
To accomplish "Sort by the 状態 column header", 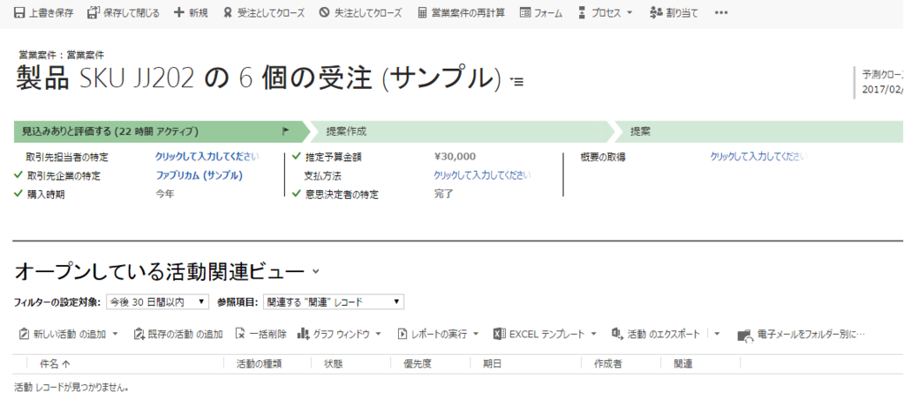I will [x=334, y=365].
